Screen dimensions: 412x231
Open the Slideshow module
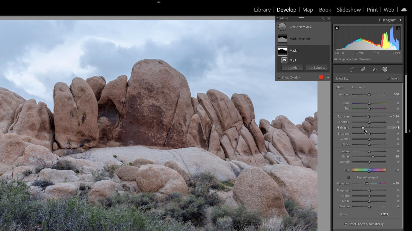click(x=349, y=10)
